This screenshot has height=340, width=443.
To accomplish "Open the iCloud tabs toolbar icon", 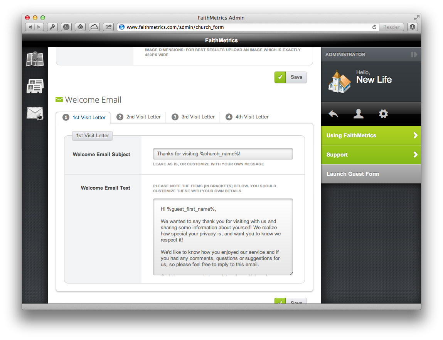I will coord(94,27).
